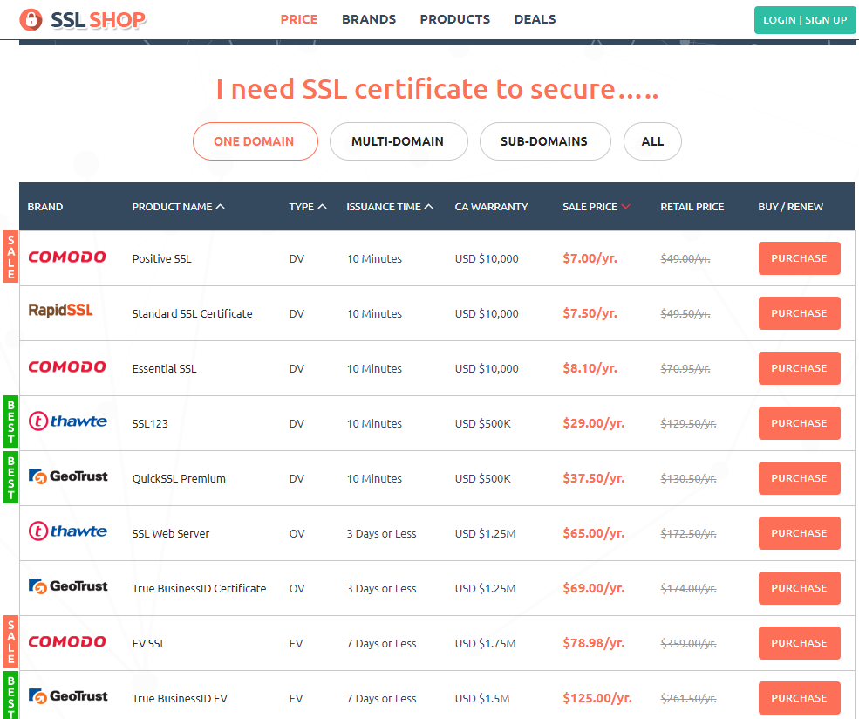Click the $37.50/yr. sale price
Viewport: 859px width, 719px height.
594,478
